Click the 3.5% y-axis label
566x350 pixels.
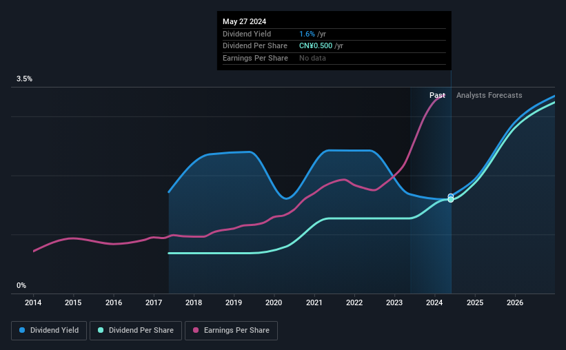click(x=24, y=79)
